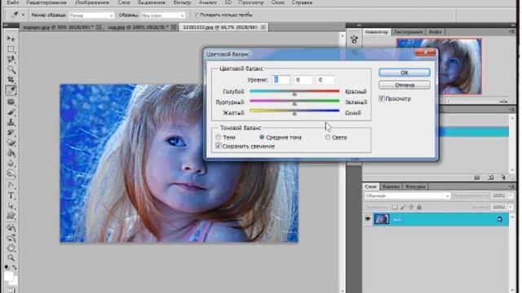Open the Фильтр menu

tap(183, 2)
